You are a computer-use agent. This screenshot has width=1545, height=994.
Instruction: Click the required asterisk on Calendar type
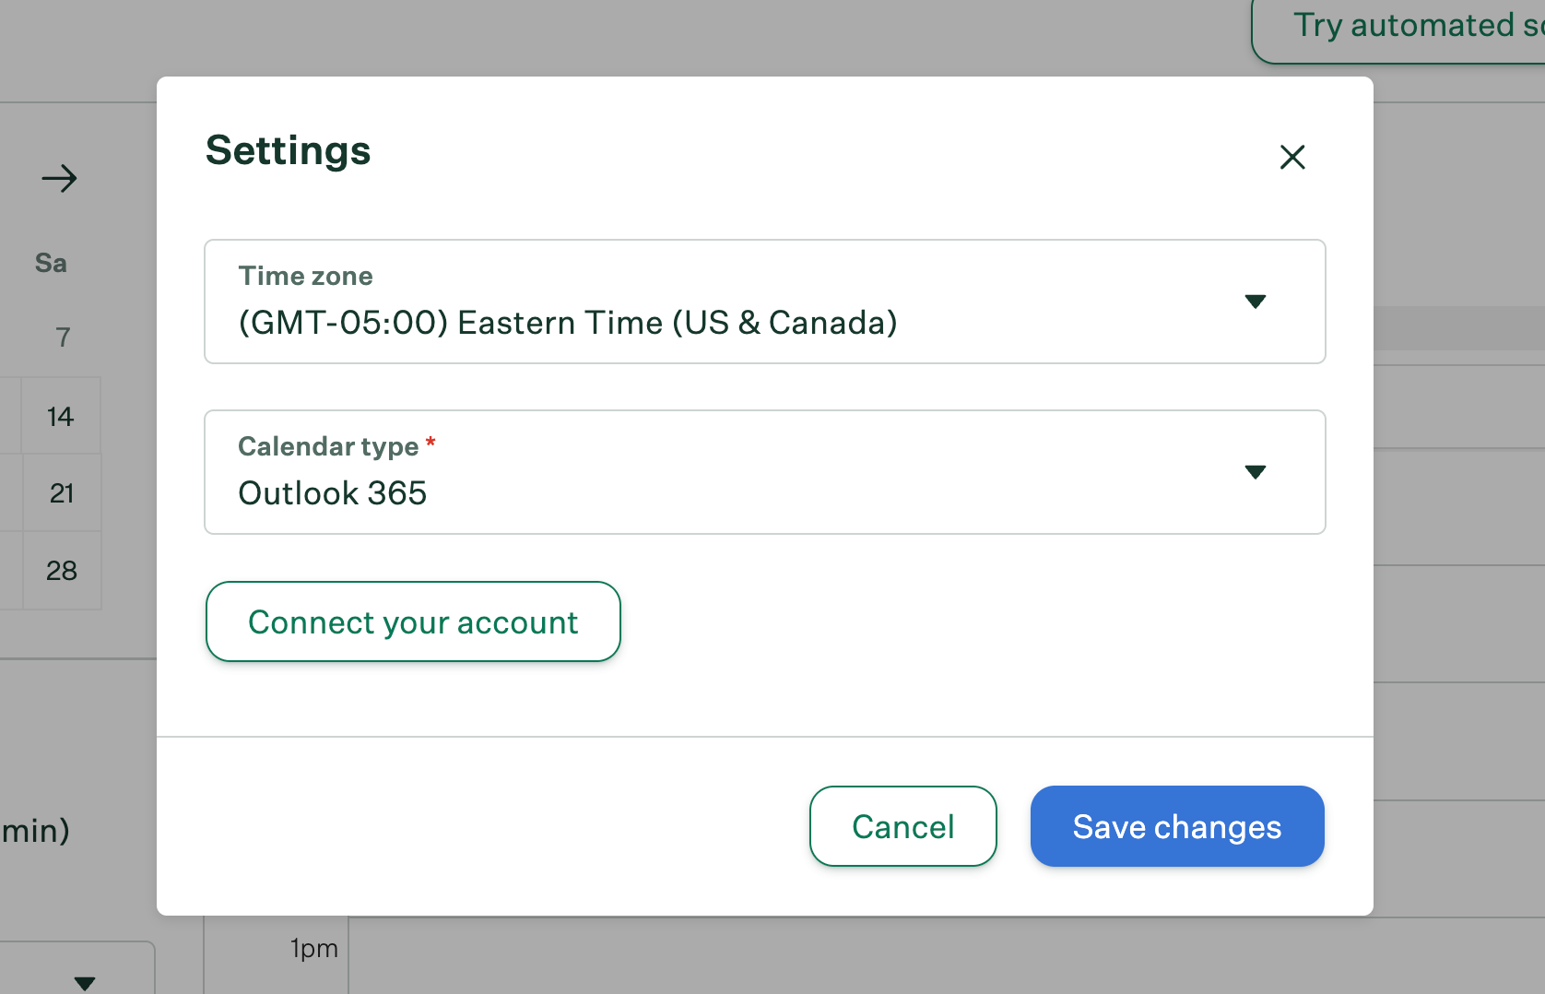pos(430,444)
